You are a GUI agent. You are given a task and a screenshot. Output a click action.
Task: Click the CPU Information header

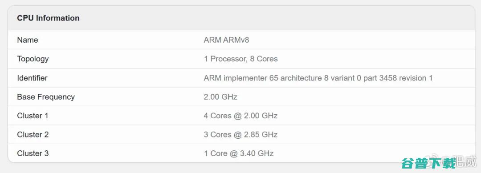coord(48,18)
